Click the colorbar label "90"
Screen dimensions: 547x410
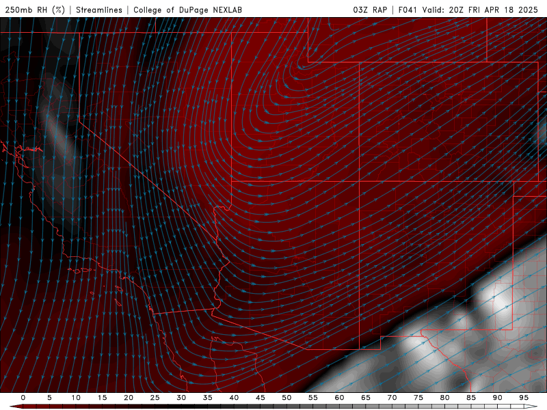pyautogui.click(x=497, y=398)
